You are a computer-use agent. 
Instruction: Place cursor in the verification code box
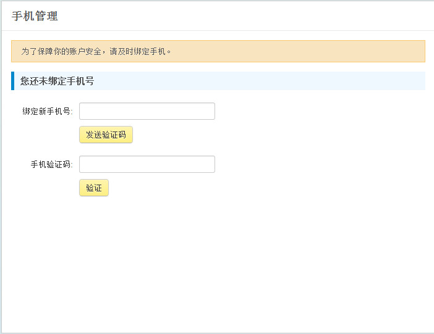pyautogui.click(x=147, y=164)
